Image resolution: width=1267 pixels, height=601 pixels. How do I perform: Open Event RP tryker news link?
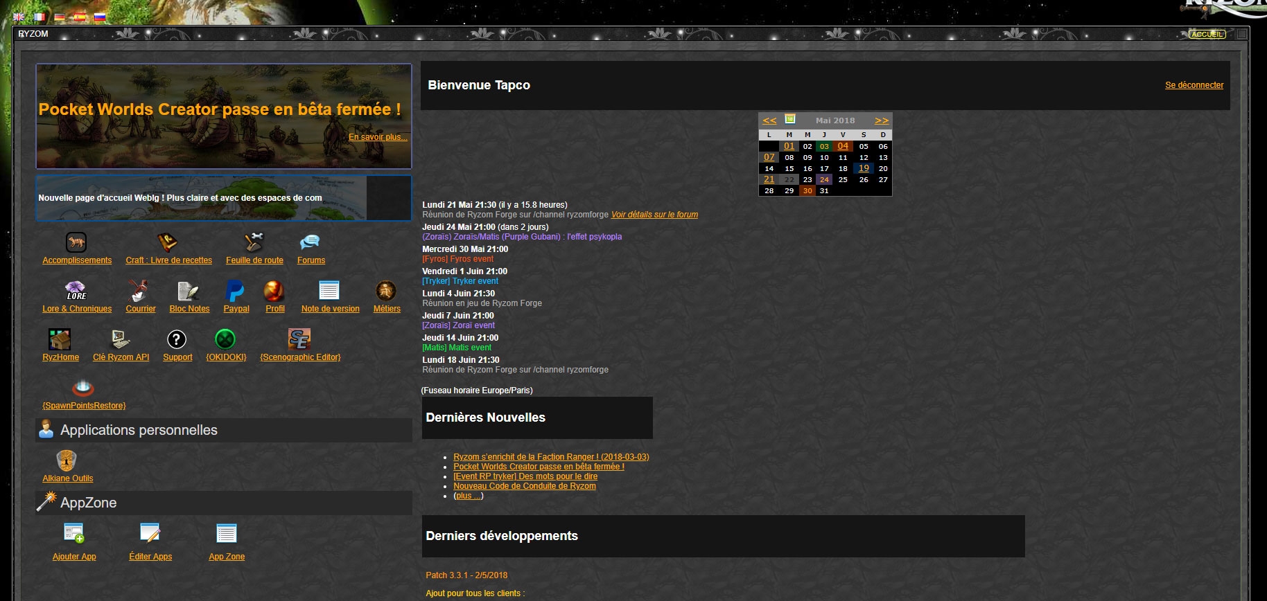[525, 476]
